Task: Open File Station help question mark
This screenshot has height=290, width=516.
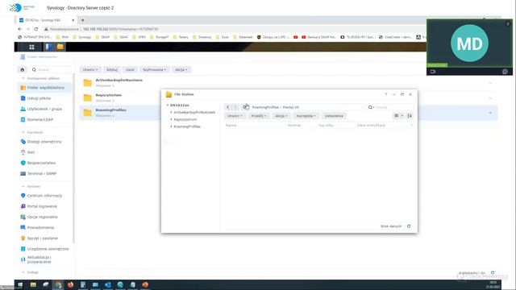Action: tap(386, 94)
